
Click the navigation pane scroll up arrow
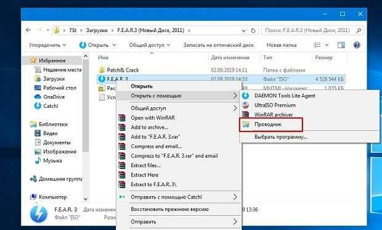(86, 57)
